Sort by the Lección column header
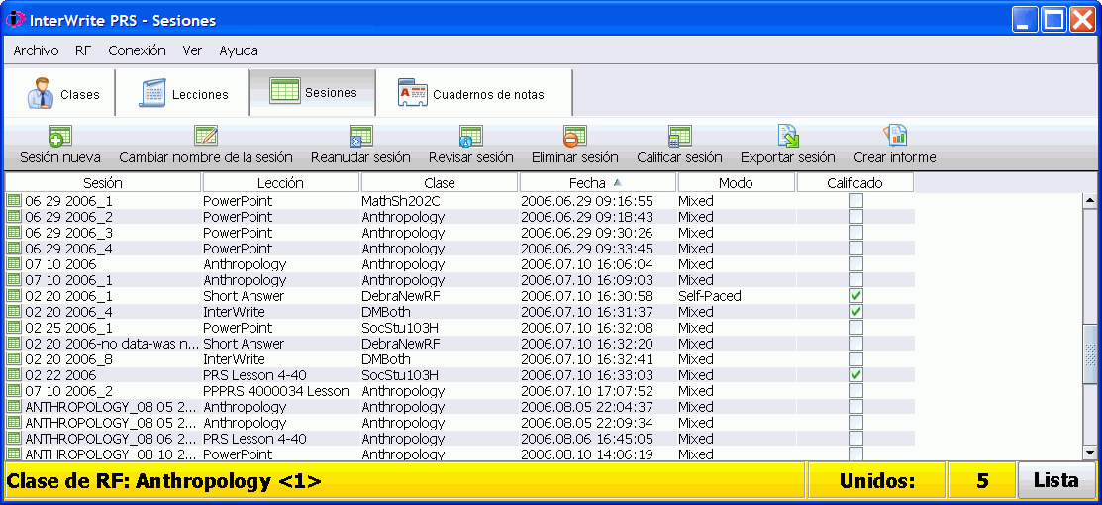1102x505 pixels. (x=281, y=183)
